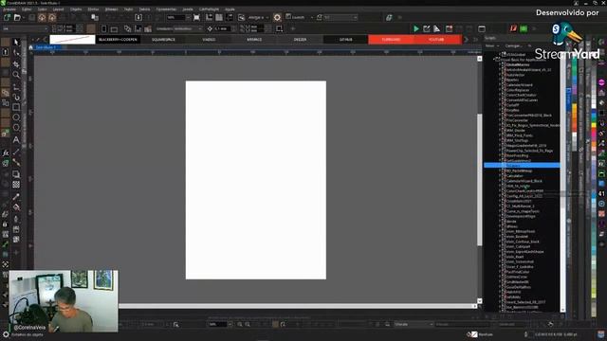Click the full-screen preview icon
Viewport: 607px width, 341px height.
coord(196,17)
